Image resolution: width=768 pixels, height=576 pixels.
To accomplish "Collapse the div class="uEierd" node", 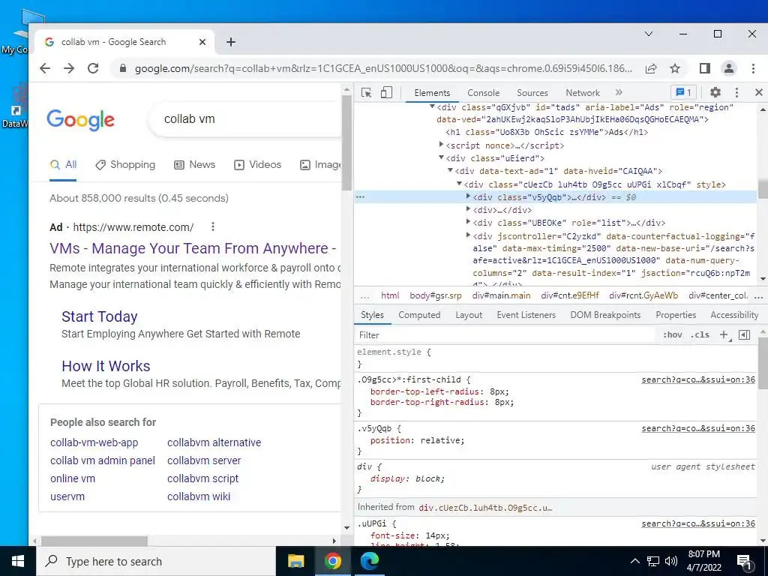I will [441, 157].
